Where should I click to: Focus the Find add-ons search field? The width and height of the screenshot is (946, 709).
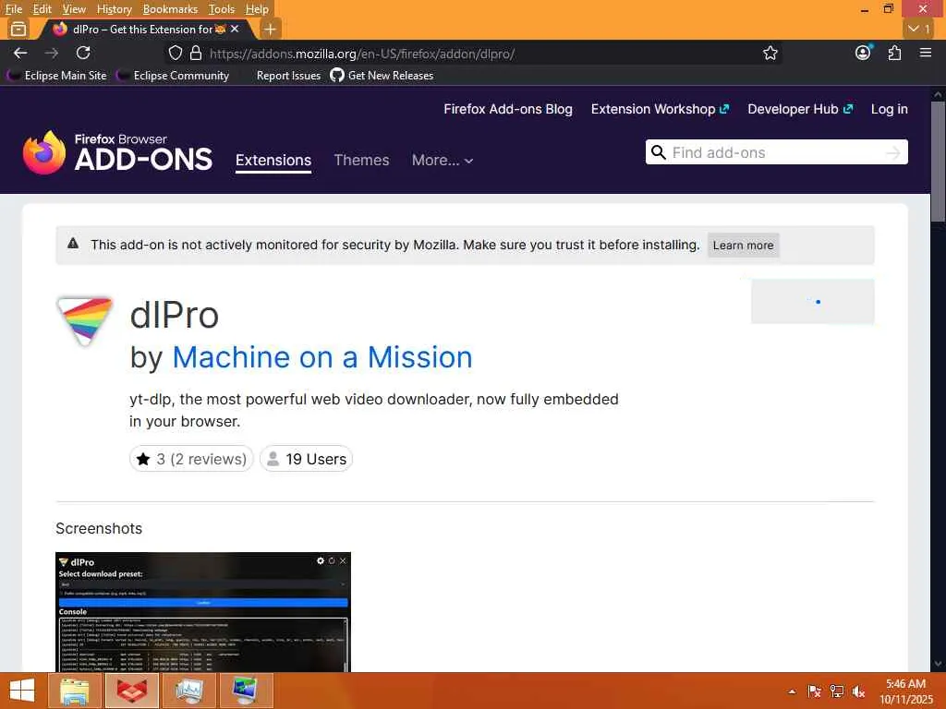point(776,152)
